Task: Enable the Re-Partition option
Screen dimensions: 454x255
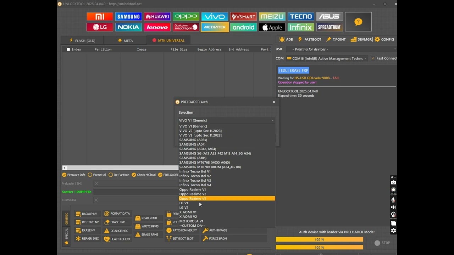Action: pyautogui.click(x=111, y=175)
